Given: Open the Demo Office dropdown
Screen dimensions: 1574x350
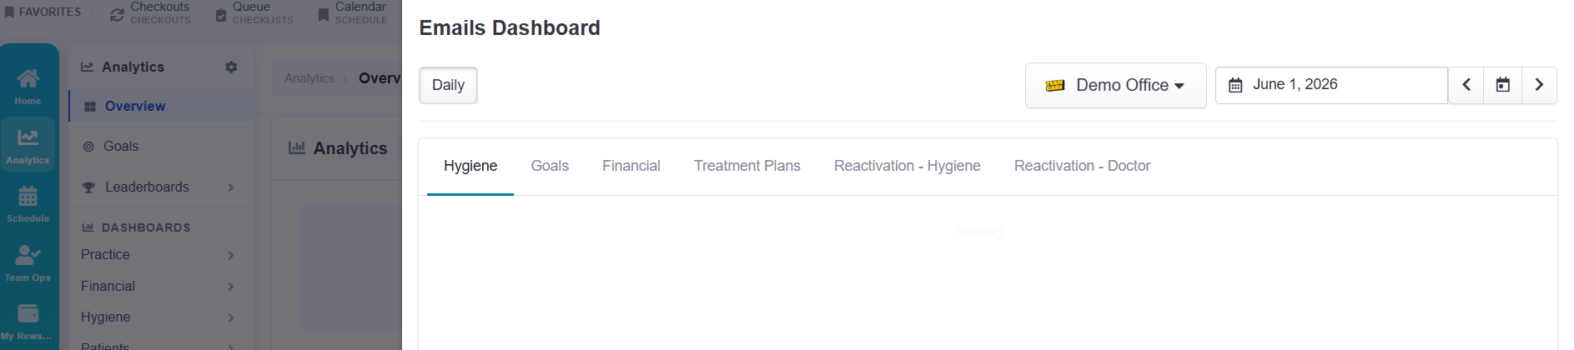Looking at the screenshot, I should point(1115,85).
